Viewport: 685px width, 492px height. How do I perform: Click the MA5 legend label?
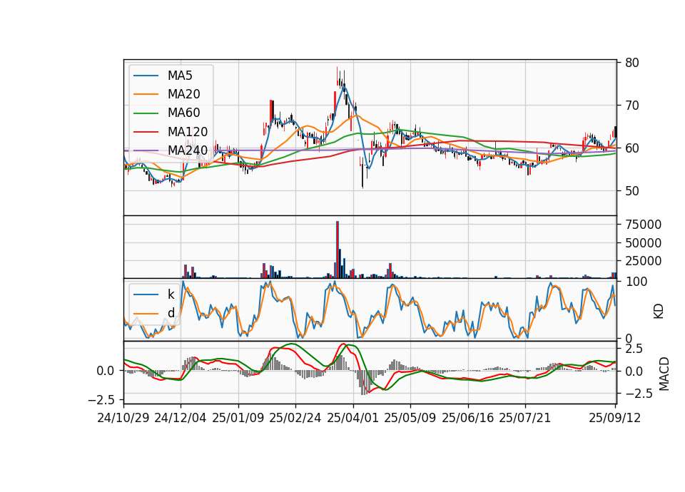tap(180, 76)
